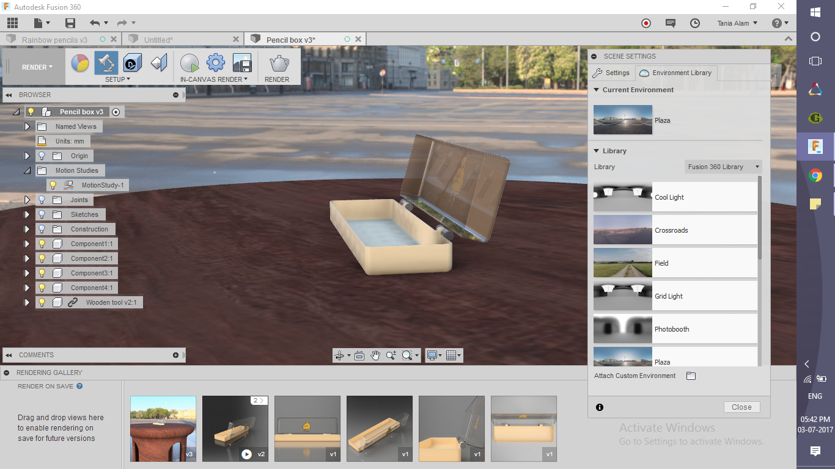Click folder icon for Attach Custom Environment
The width and height of the screenshot is (835, 469).
pos(691,376)
